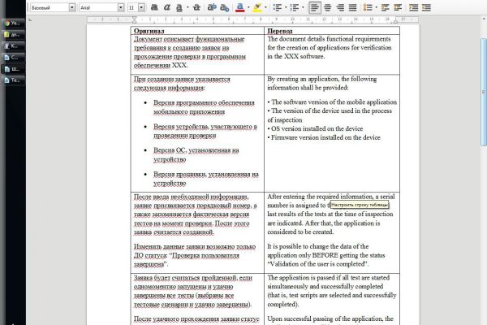Click the 'Оригинал' table header
Screen dimensions: 487x325
149,31
